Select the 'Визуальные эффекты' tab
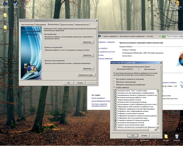 coord(125,69)
